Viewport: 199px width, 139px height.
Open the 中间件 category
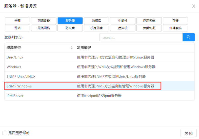[x=123, y=21]
